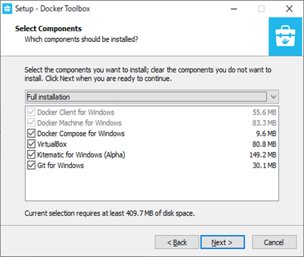Toggle the Docker Machine for Windows checkbox

click(x=31, y=123)
